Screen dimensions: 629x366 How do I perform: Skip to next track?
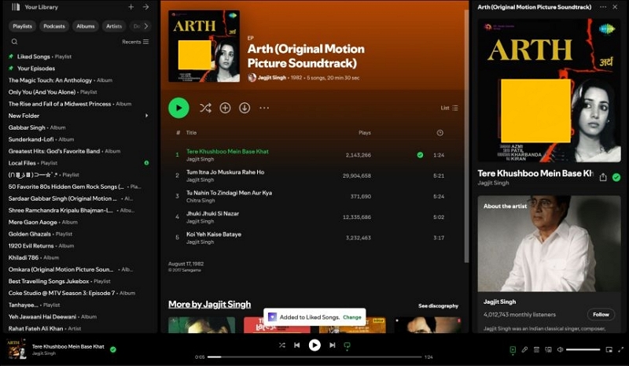point(332,345)
